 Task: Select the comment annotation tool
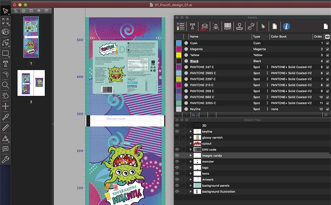(5, 149)
